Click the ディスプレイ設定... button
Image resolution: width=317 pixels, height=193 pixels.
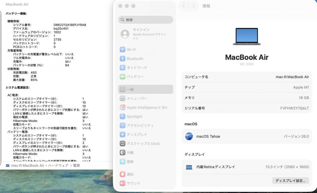(290, 180)
